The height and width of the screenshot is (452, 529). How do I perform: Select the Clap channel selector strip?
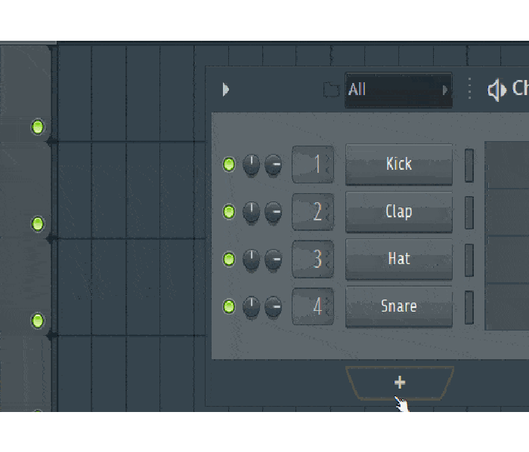click(469, 213)
